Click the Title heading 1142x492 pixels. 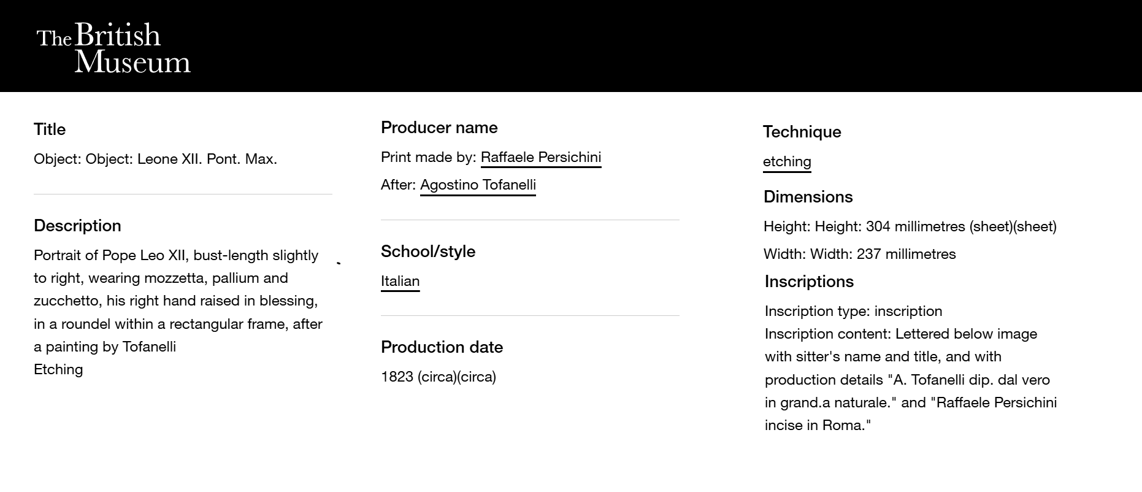(50, 129)
